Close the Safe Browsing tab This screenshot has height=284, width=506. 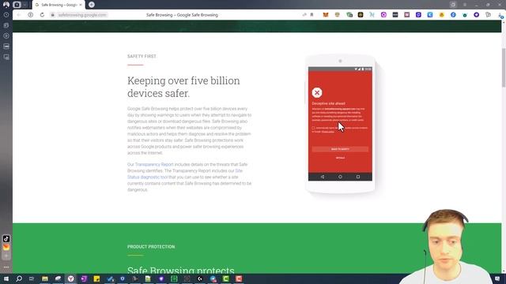click(x=81, y=5)
